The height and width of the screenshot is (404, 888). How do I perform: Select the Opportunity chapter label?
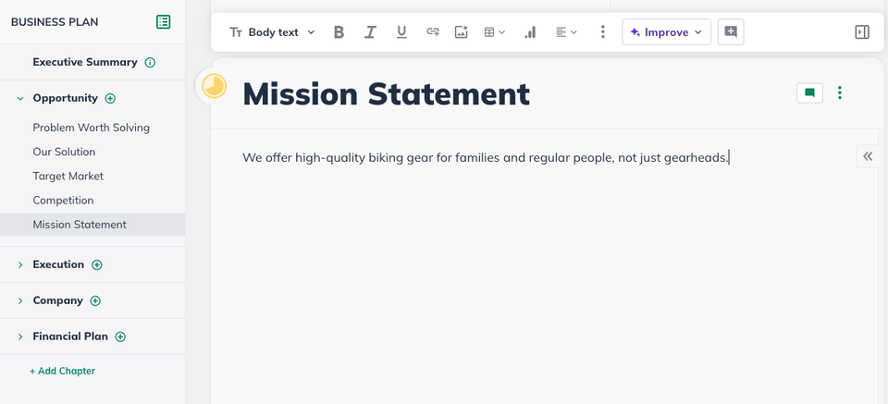point(65,98)
